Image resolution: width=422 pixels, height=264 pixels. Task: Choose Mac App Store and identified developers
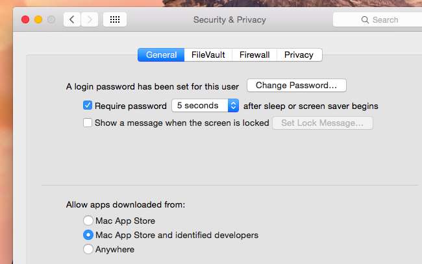click(88, 235)
